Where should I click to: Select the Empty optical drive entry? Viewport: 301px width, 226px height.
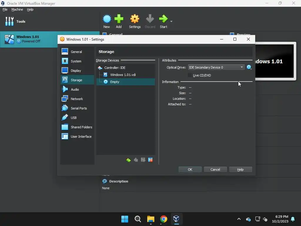point(126,82)
